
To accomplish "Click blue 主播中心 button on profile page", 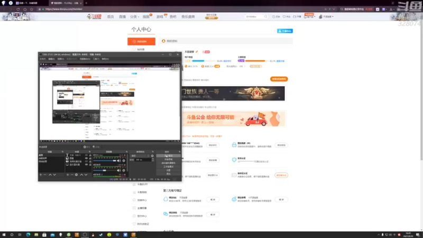I will [285, 31].
